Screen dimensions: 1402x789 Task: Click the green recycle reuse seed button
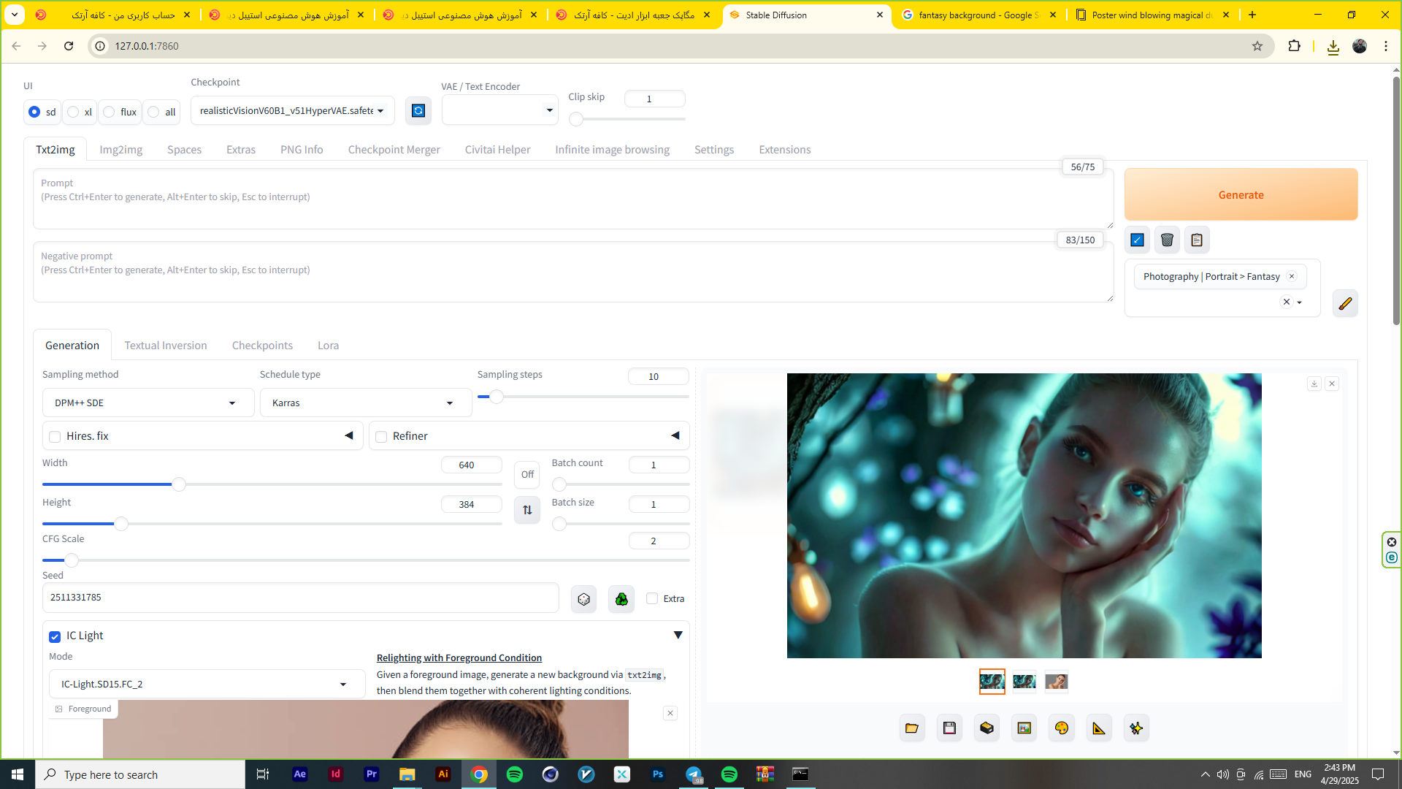pyautogui.click(x=621, y=599)
